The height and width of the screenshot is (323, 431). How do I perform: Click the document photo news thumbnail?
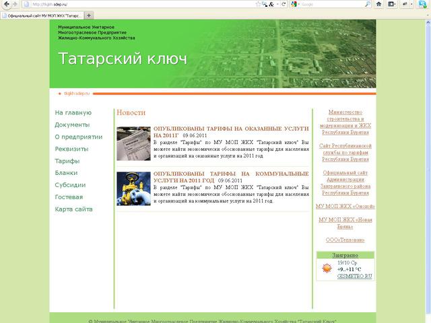pyautogui.click(x=133, y=143)
